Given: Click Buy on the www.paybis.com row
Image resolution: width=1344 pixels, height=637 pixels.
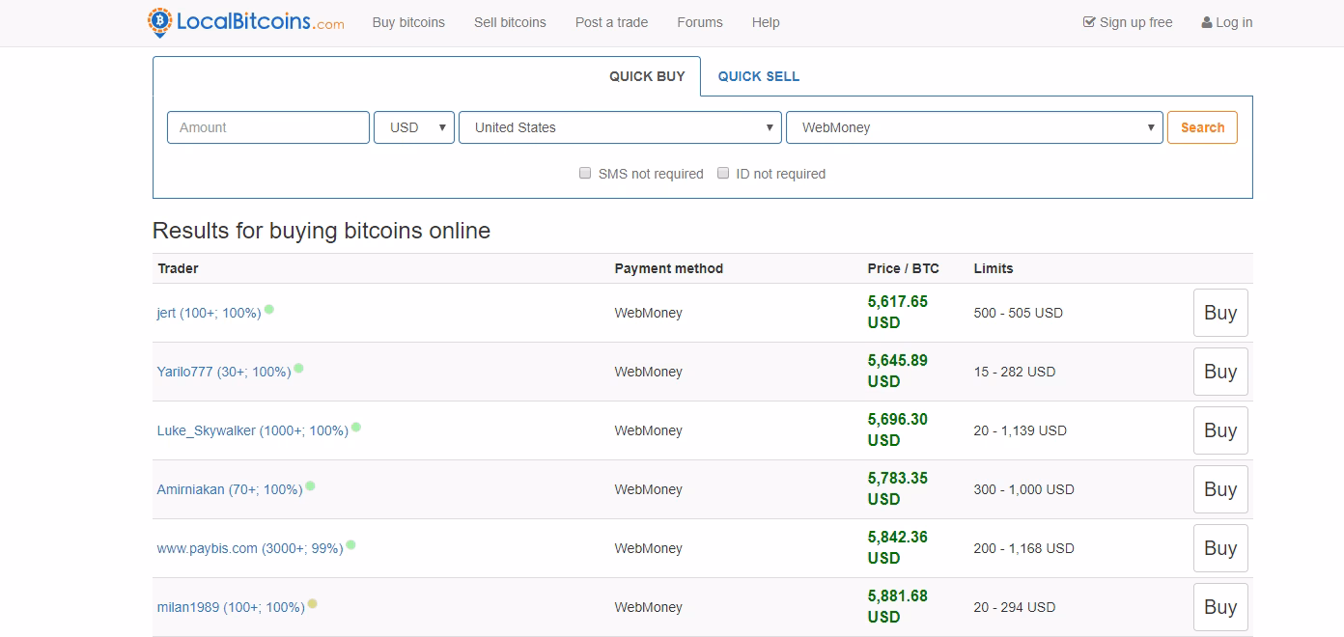Looking at the screenshot, I should (1220, 548).
